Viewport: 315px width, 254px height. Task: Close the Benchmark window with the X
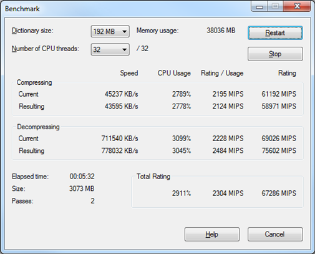[x=297, y=6]
